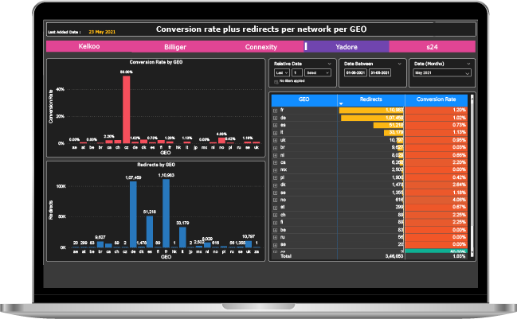
Task: Click the Conversion Rate by GEO chart title
Action: [156, 62]
